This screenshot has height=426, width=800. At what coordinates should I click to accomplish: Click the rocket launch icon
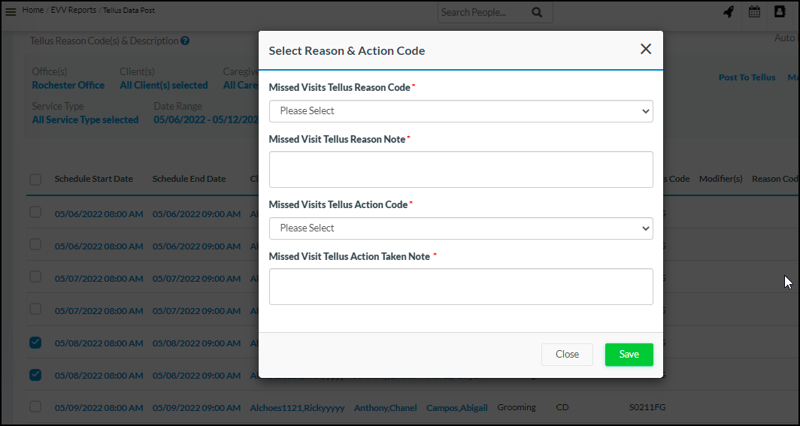point(728,12)
